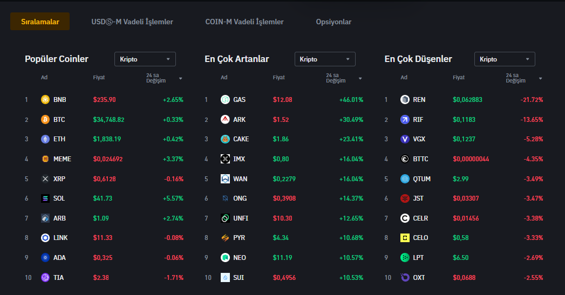Click the REN coin icon

click(405, 99)
